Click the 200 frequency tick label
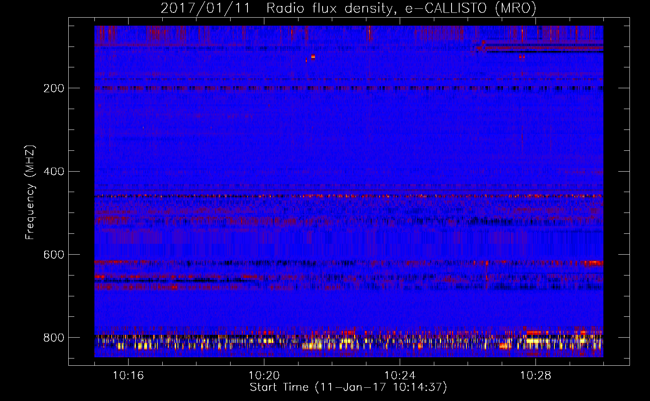650x401 pixels. (x=54, y=88)
